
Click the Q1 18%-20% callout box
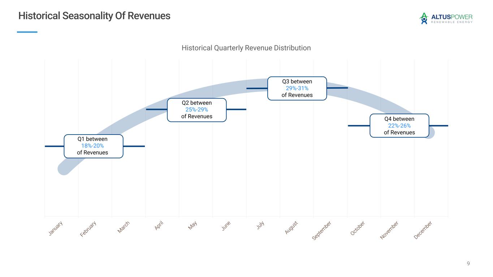tap(93, 146)
